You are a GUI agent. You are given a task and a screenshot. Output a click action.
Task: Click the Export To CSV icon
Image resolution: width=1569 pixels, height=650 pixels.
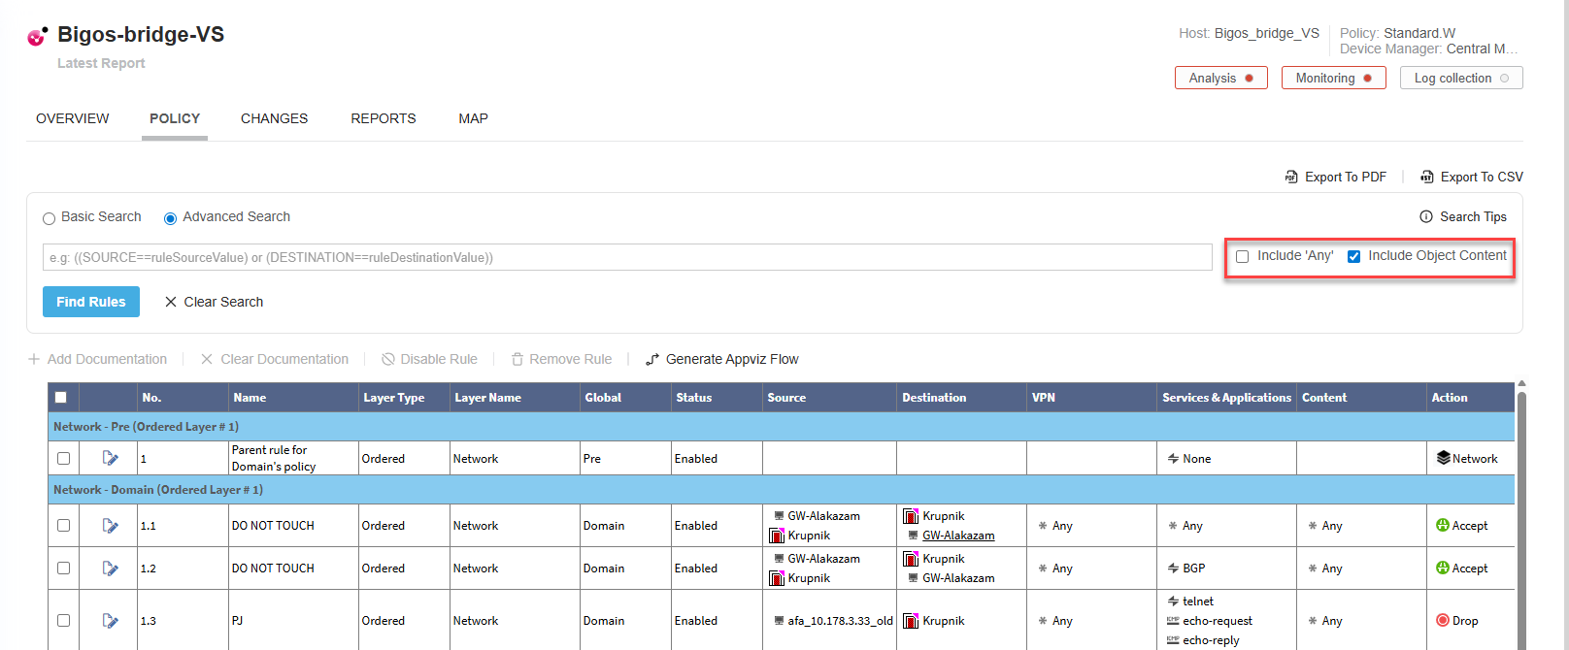coord(1426,178)
